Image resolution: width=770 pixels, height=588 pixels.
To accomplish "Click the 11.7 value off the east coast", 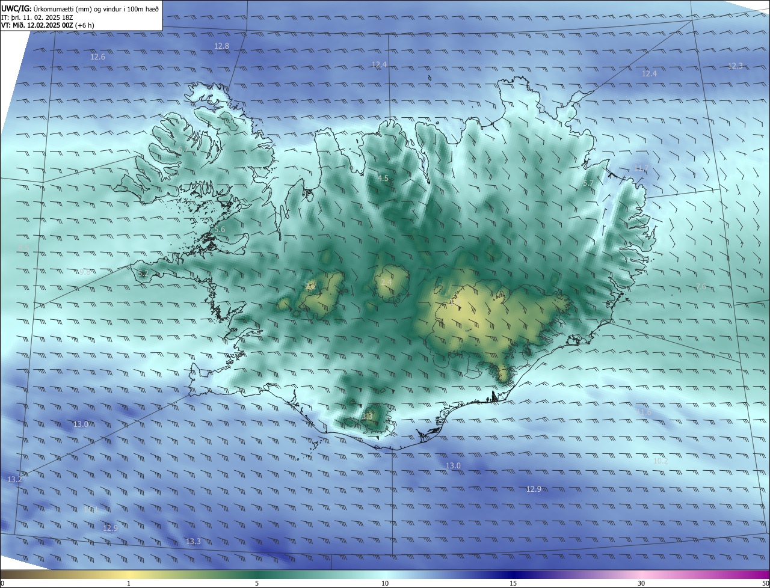I will pos(641,168).
